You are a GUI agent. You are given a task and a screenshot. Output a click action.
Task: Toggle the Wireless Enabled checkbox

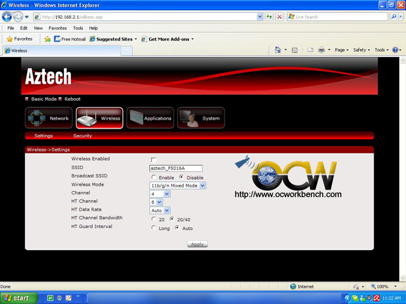click(154, 160)
